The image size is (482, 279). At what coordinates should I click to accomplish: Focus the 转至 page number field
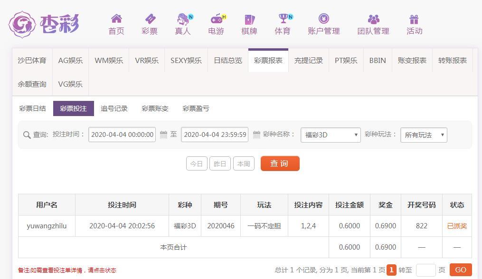click(x=426, y=270)
